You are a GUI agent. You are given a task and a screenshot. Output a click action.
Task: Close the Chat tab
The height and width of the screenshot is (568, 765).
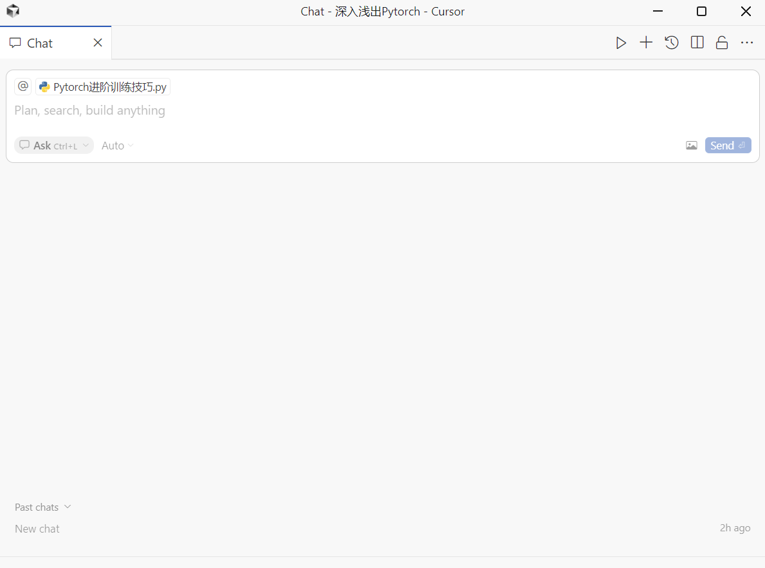98,43
